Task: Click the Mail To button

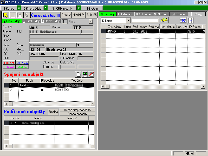Action: coord(22,67)
